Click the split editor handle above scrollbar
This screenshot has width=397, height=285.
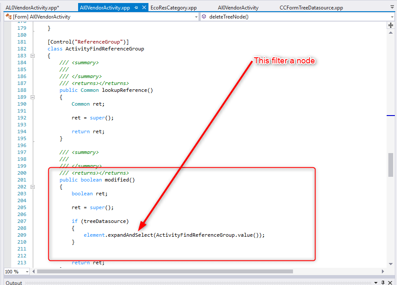click(391, 25)
